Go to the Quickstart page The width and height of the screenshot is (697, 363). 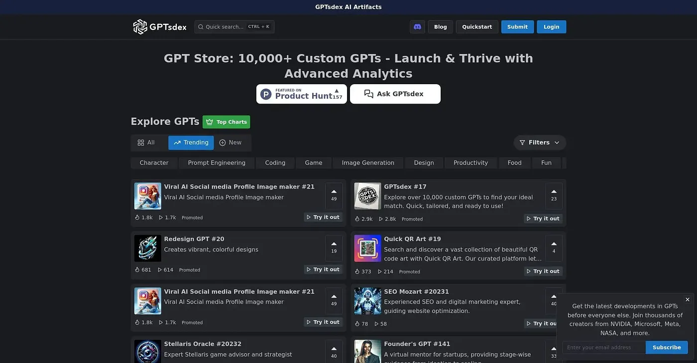tap(477, 27)
